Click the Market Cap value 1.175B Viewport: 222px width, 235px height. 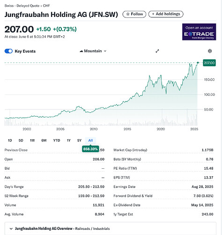point(207,150)
